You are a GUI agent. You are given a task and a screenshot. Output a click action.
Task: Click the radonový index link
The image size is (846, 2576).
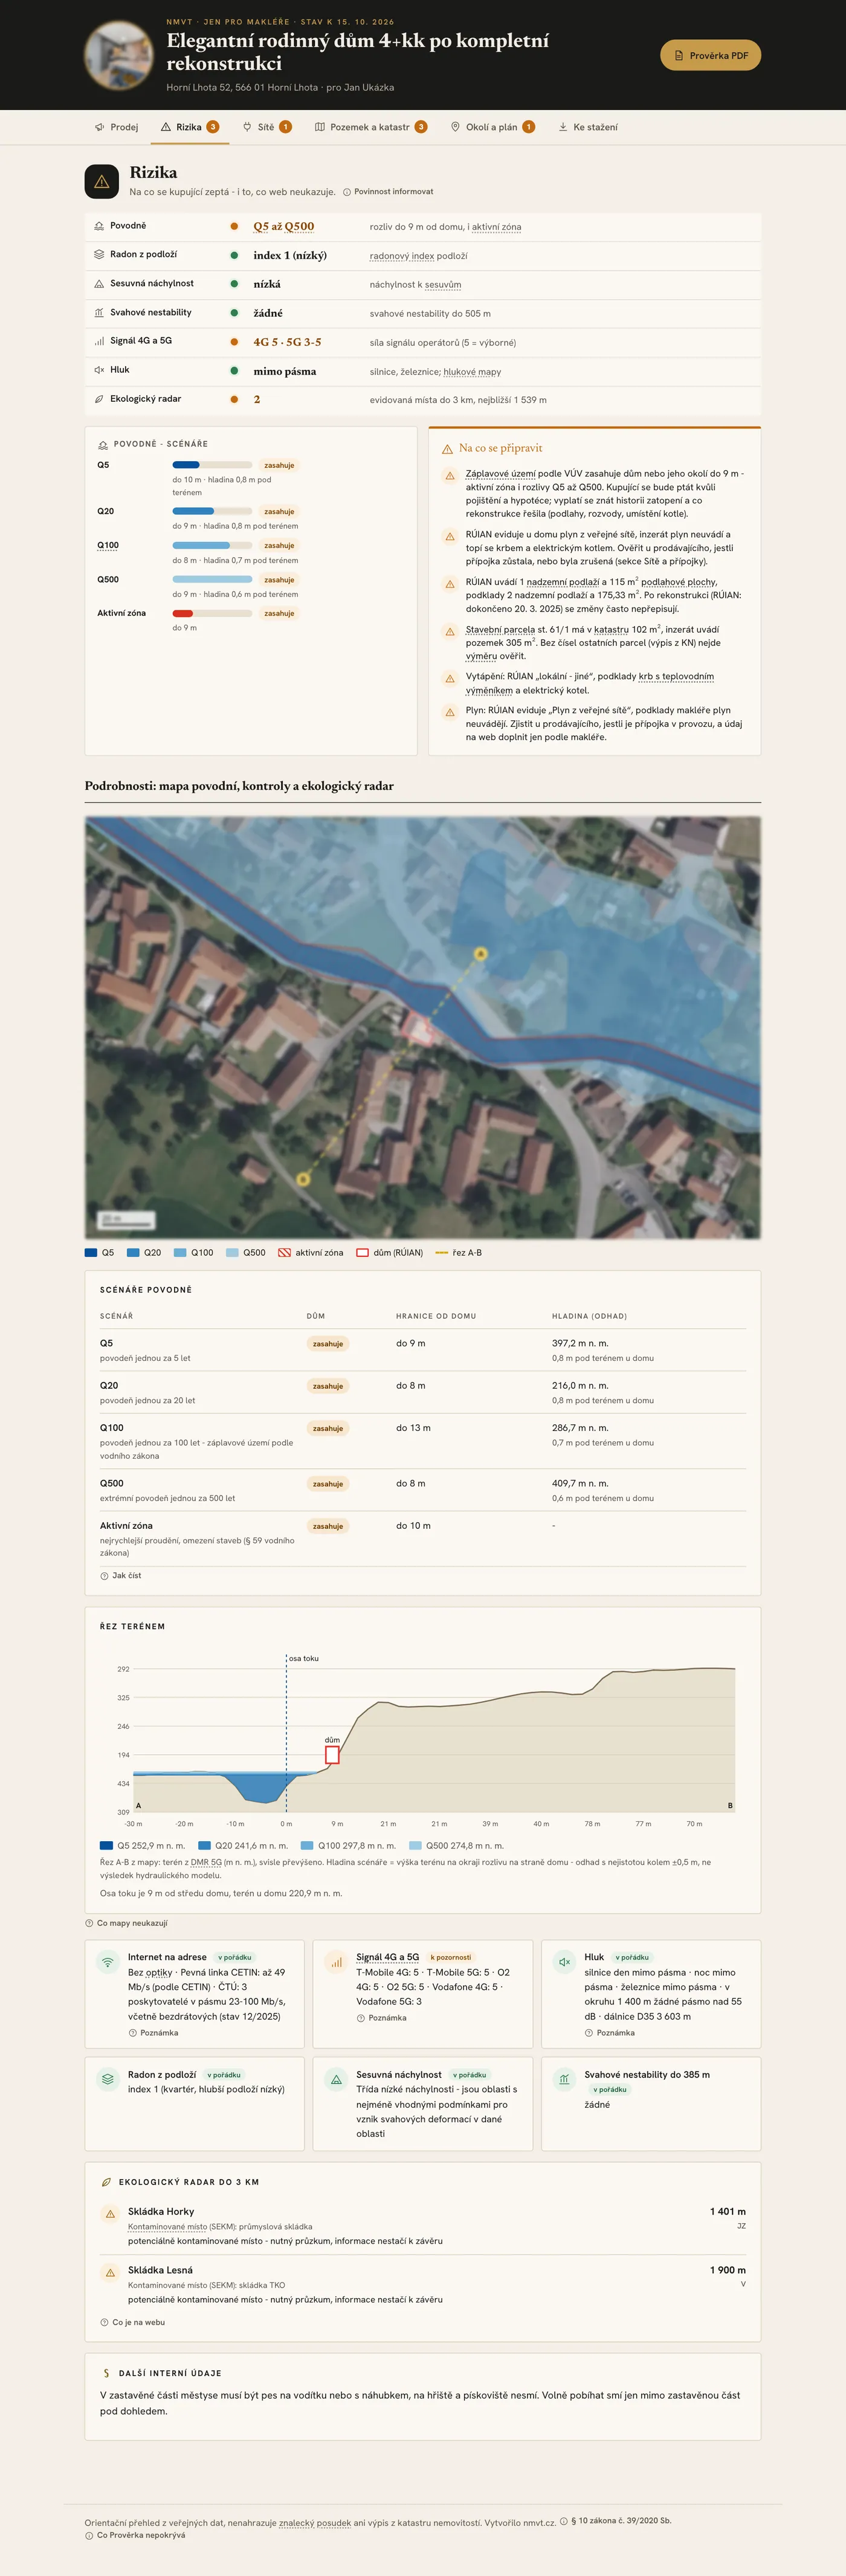coord(402,256)
